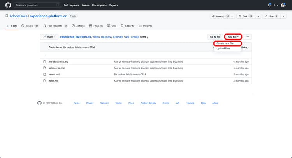292x158 pixels.
Task: Switch to the Projects tab
Action: click(96, 26)
